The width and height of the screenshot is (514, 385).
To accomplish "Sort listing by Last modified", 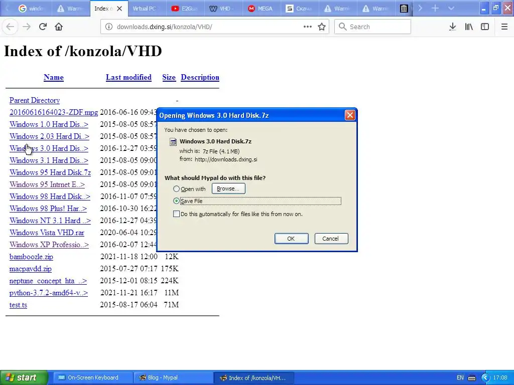I will click(x=128, y=77).
